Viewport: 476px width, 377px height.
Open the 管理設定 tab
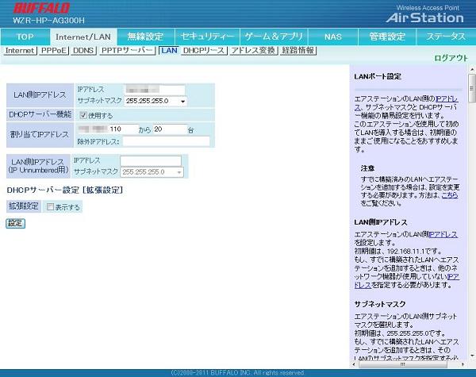[x=387, y=37]
